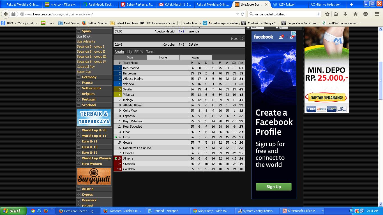Switch to the Away table tab
Screen dimensions: 383x215
[195, 57]
